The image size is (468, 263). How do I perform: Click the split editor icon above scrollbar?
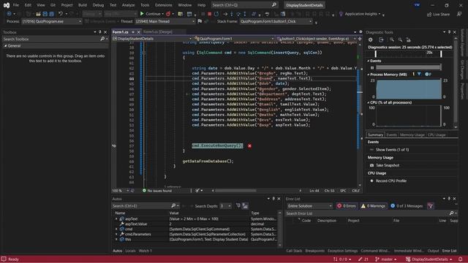[x=360, y=39]
